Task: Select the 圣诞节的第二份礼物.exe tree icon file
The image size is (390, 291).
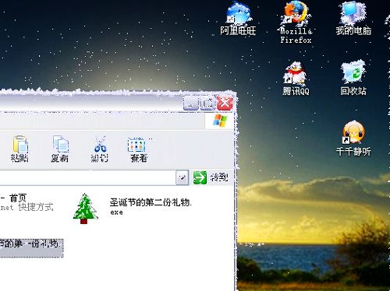Action: coord(85,209)
